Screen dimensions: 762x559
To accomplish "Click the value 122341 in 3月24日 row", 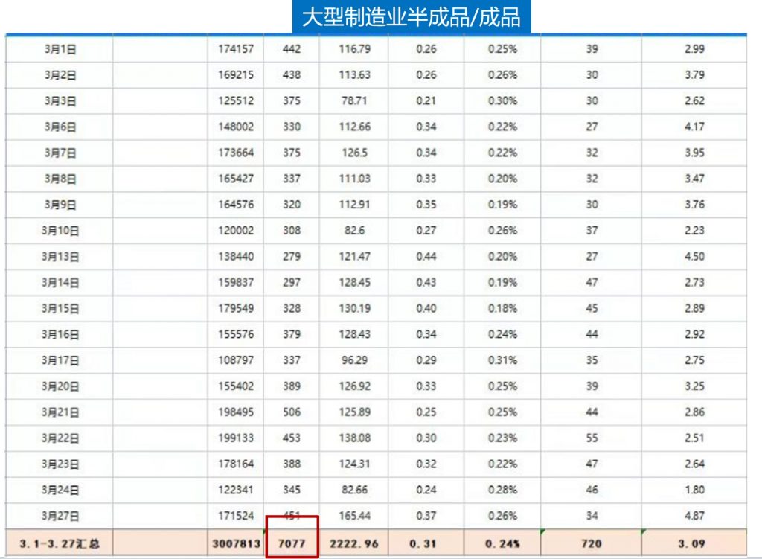I will [x=236, y=490].
